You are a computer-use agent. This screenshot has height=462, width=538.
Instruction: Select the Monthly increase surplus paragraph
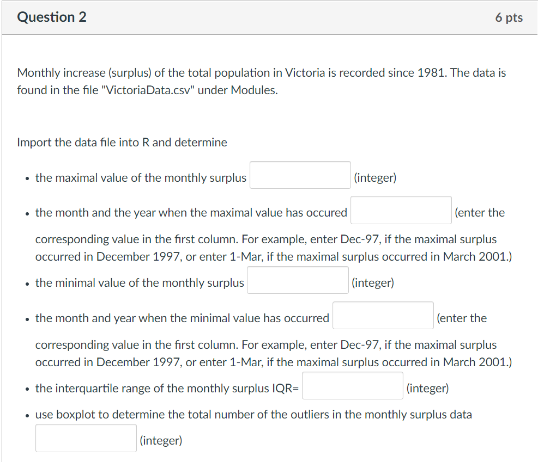pos(261,81)
